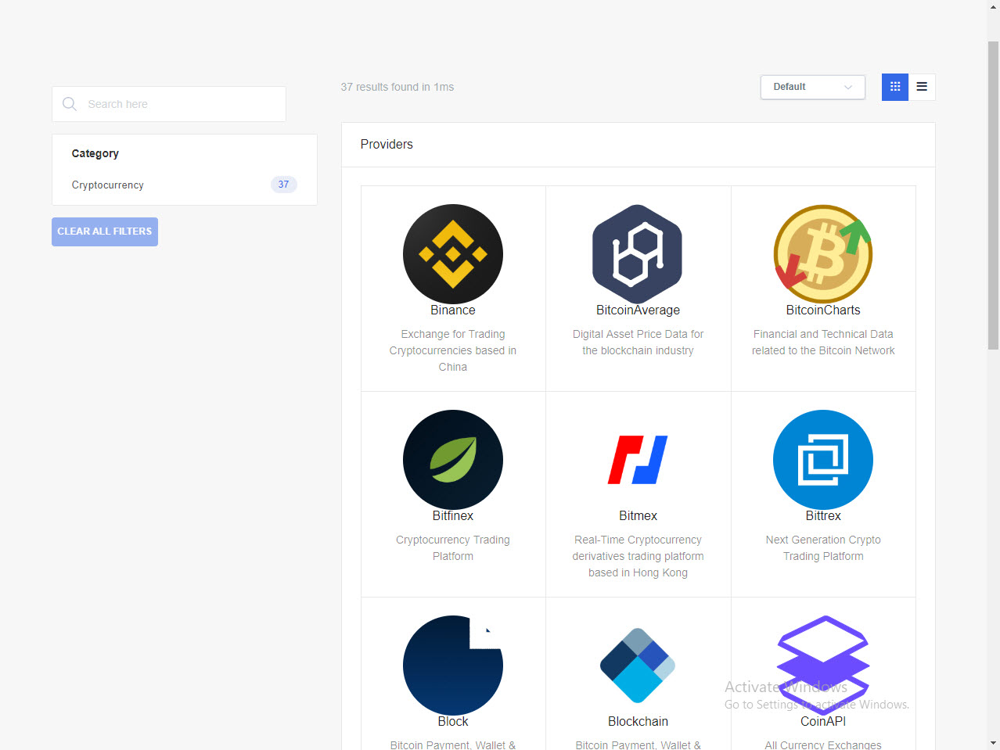Click 'Next Generation Crypto Trading Platform' text

pyautogui.click(x=823, y=548)
